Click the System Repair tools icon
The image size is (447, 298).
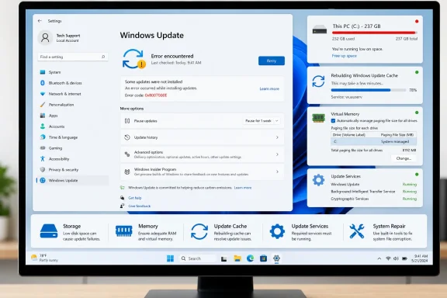[357, 231]
